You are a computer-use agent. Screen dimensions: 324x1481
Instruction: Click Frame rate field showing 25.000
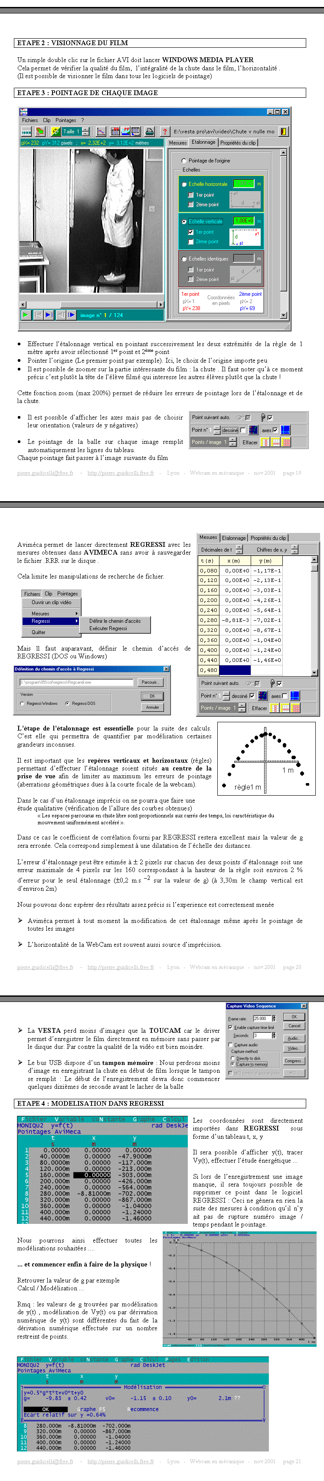(263, 1018)
